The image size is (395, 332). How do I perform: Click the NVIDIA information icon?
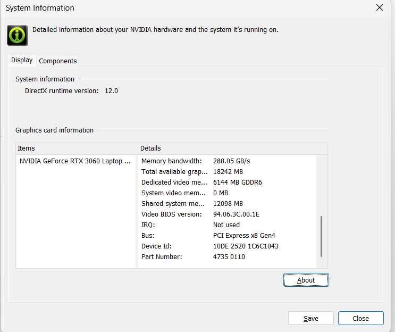tap(17, 35)
